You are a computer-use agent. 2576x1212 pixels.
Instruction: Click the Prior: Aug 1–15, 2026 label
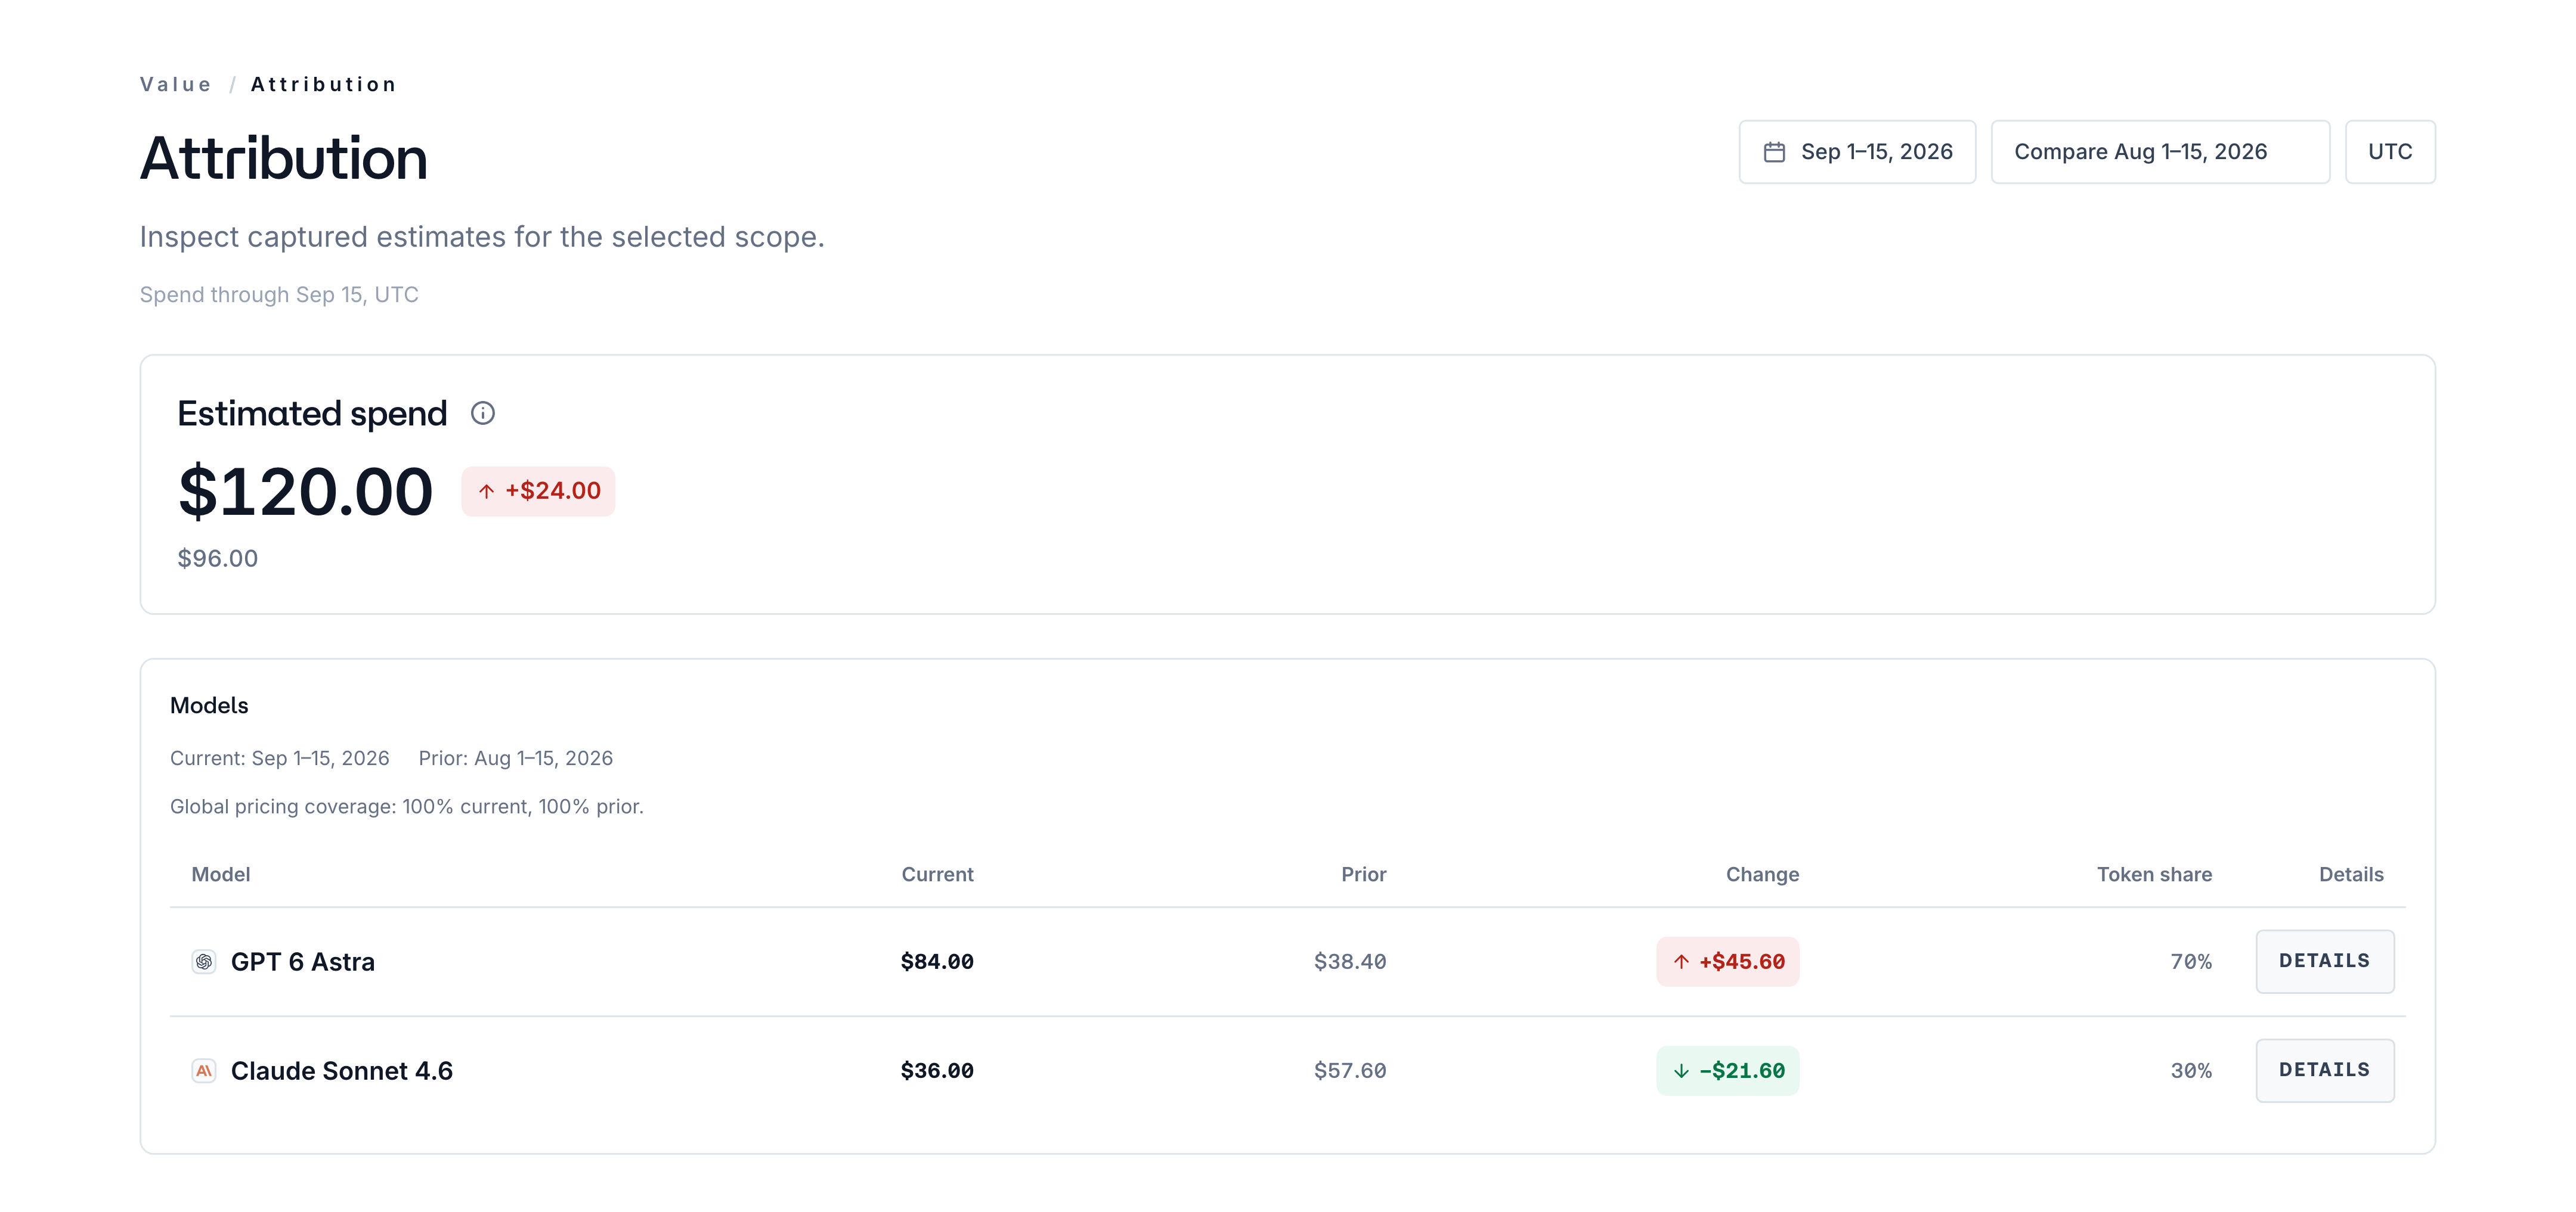[x=516, y=759]
